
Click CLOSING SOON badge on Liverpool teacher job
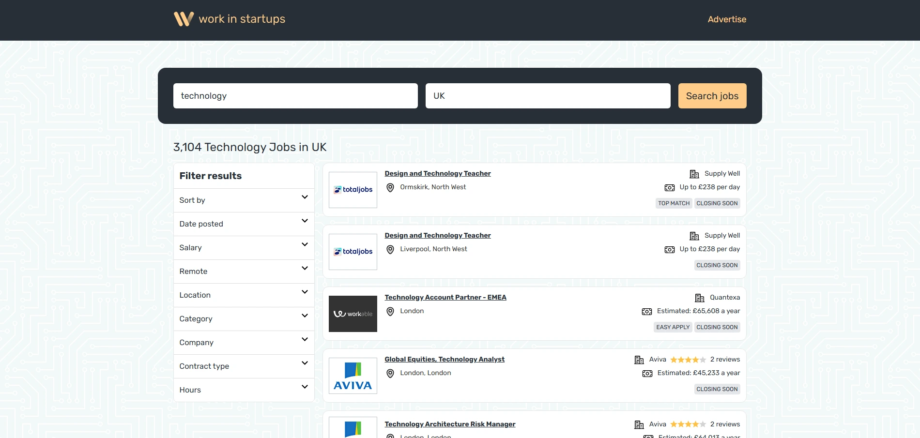[x=717, y=265]
